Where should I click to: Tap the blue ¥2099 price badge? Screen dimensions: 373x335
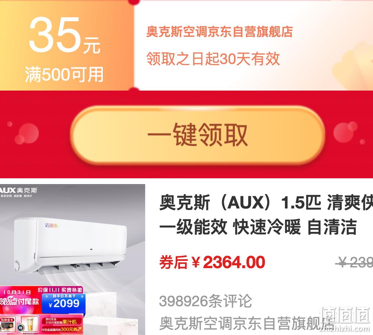point(64,303)
